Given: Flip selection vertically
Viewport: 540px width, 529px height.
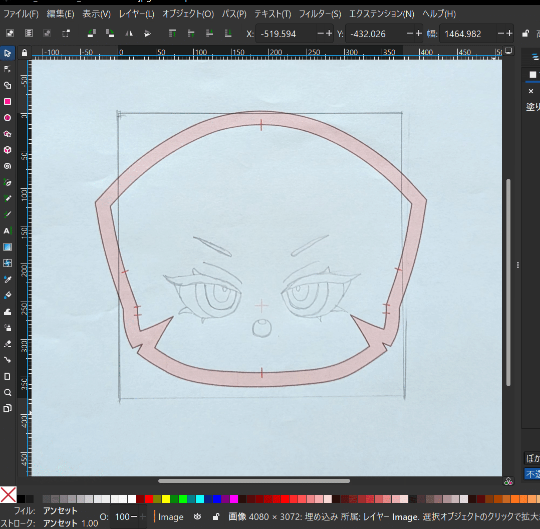Looking at the screenshot, I should pos(147,33).
